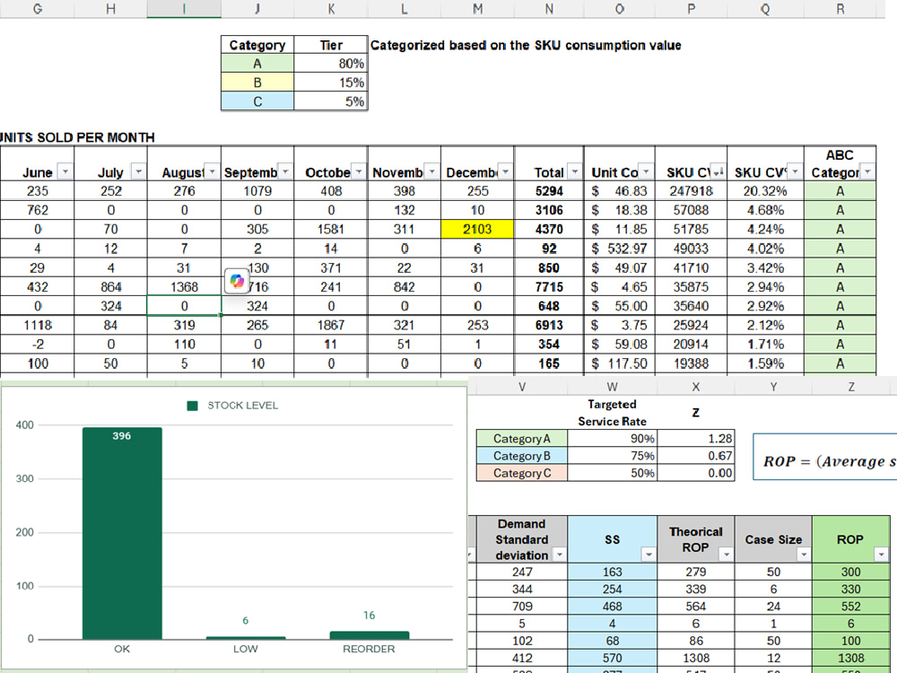Viewport: 897px width, 673px height.
Task: Open the SKU CV% column filter dropdown
Action: coord(795,171)
